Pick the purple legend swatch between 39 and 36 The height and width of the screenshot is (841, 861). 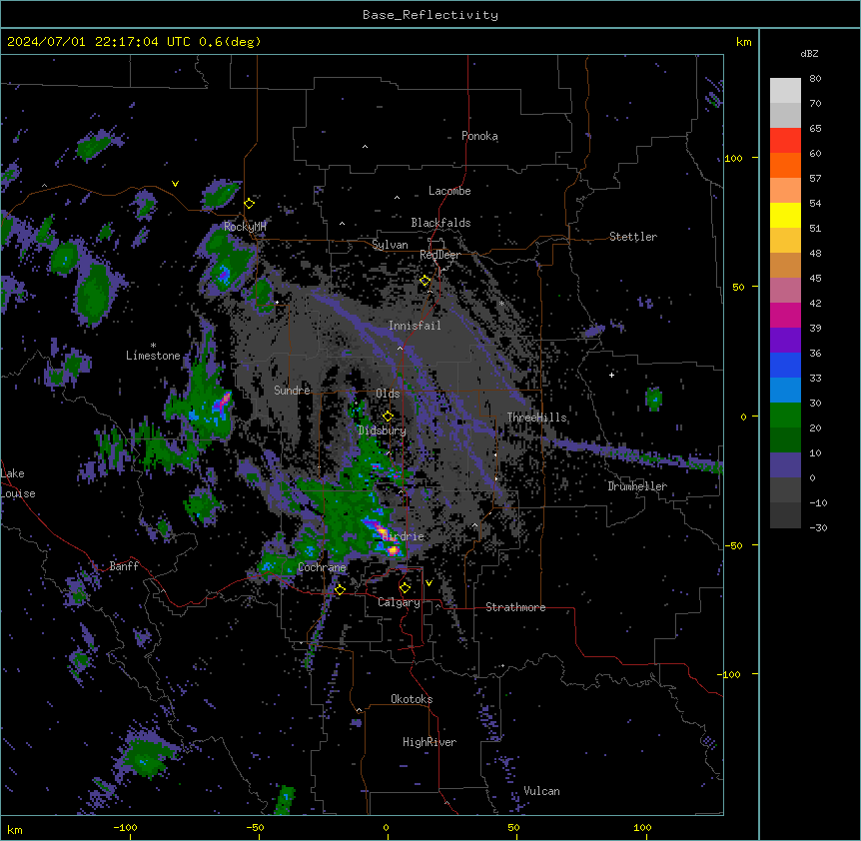click(785, 341)
